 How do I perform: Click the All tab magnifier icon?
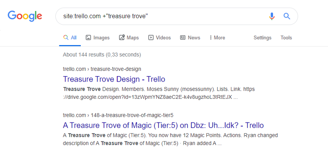click(66, 38)
